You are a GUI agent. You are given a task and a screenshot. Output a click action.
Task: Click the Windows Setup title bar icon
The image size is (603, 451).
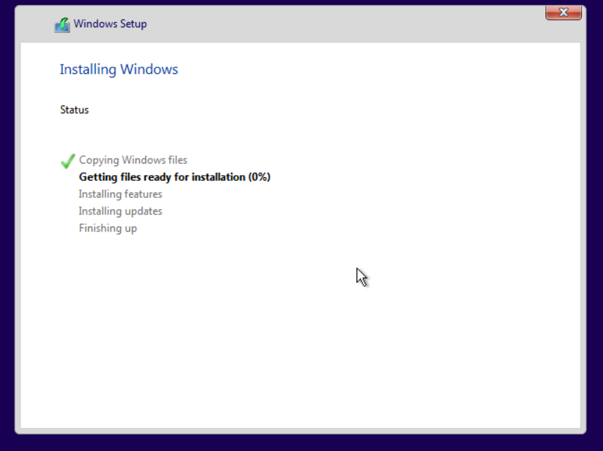click(x=62, y=24)
